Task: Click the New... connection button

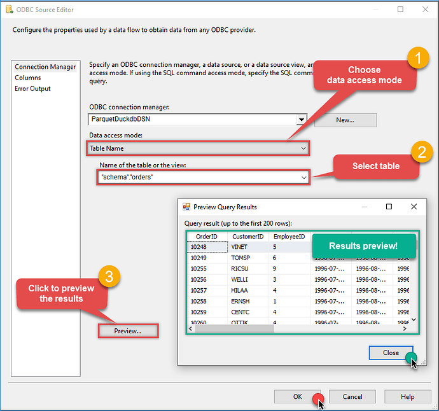Action: (345, 120)
